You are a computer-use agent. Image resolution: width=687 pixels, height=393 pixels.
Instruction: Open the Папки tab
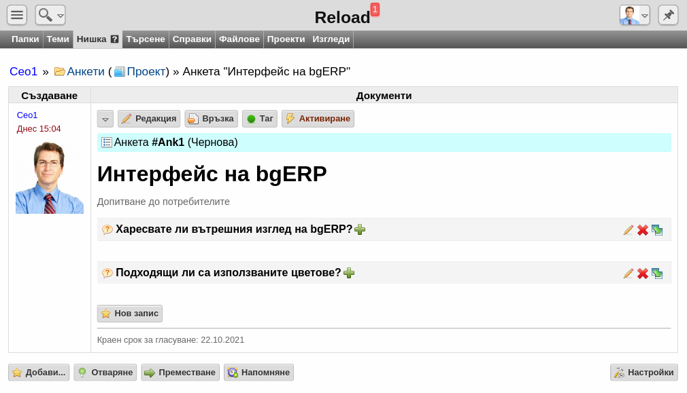click(x=25, y=39)
